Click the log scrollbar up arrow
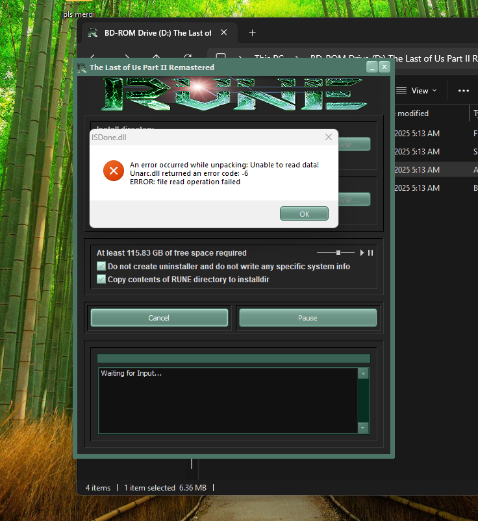478x521 pixels. click(363, 374)
